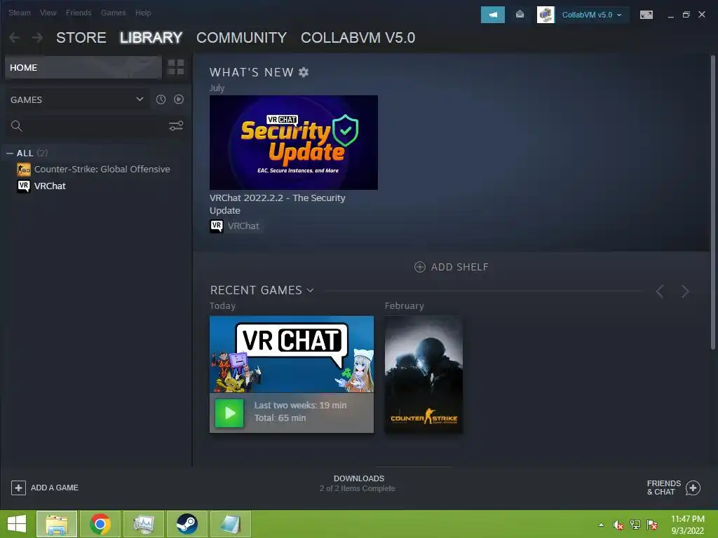Open DOWNLOADS status at bottom
718x538 pixels.
tap(358, 483)
